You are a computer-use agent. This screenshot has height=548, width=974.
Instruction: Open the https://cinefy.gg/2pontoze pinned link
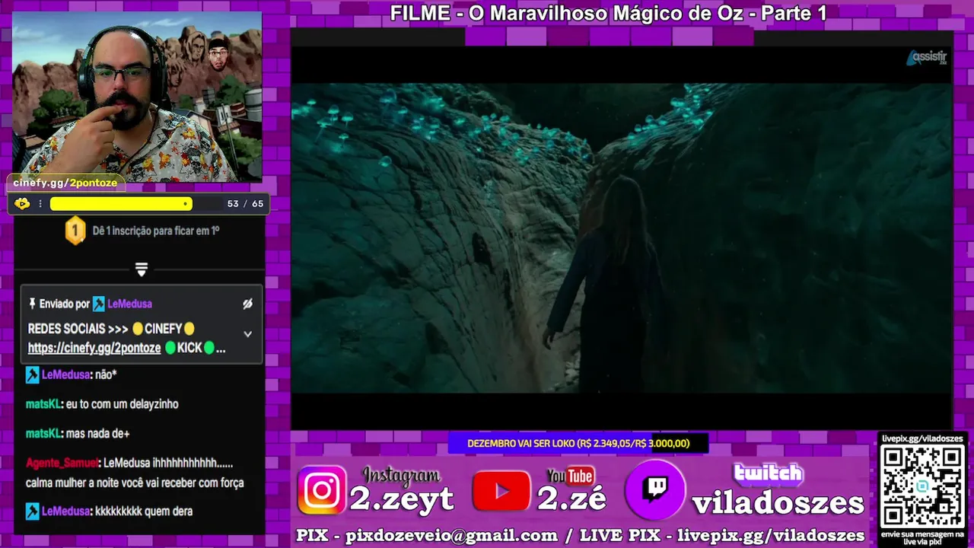click(x=94, y=348)
